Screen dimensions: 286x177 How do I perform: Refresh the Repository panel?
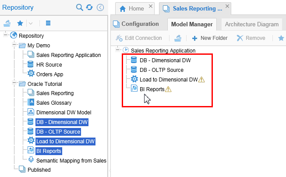(x=89, y=7)
